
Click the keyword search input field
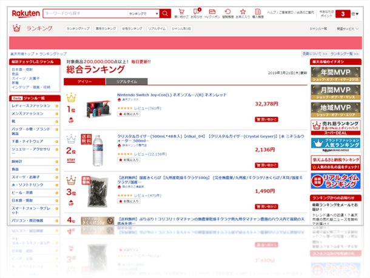[x=86, y=13]
